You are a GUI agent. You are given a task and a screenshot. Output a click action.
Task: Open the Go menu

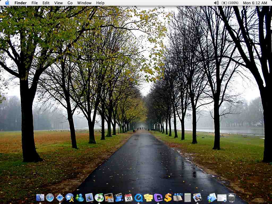[x=70, y=3]
